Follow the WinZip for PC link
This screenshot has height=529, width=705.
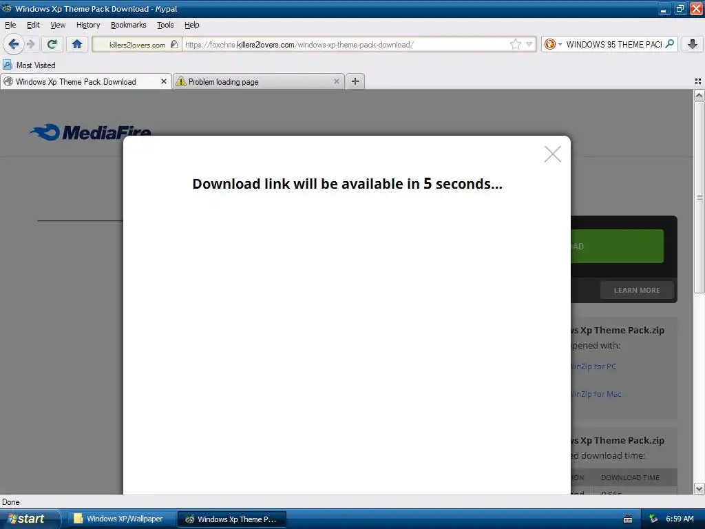(593, 366)
